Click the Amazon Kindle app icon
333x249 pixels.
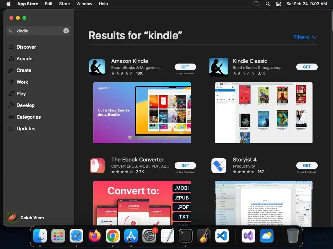tap(97, 67)
